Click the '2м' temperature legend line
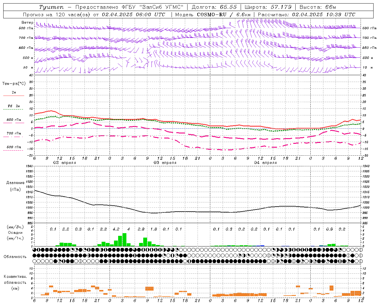 click(14, 96)
